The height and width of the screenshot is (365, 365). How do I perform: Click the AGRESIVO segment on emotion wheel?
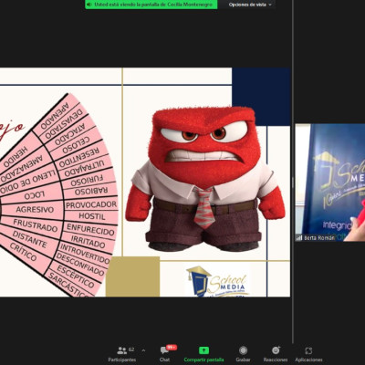(35, 209)
